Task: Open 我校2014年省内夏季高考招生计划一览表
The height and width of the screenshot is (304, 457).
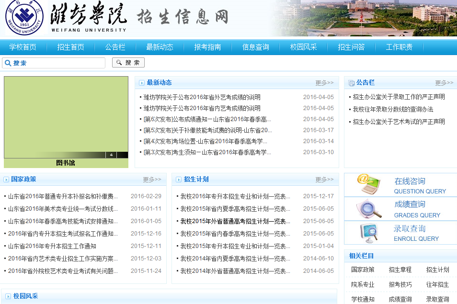Action: [235, 259]
